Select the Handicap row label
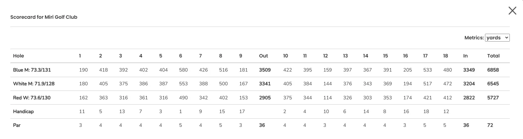Viewport: 523px width, 139px height. [23, 112]
